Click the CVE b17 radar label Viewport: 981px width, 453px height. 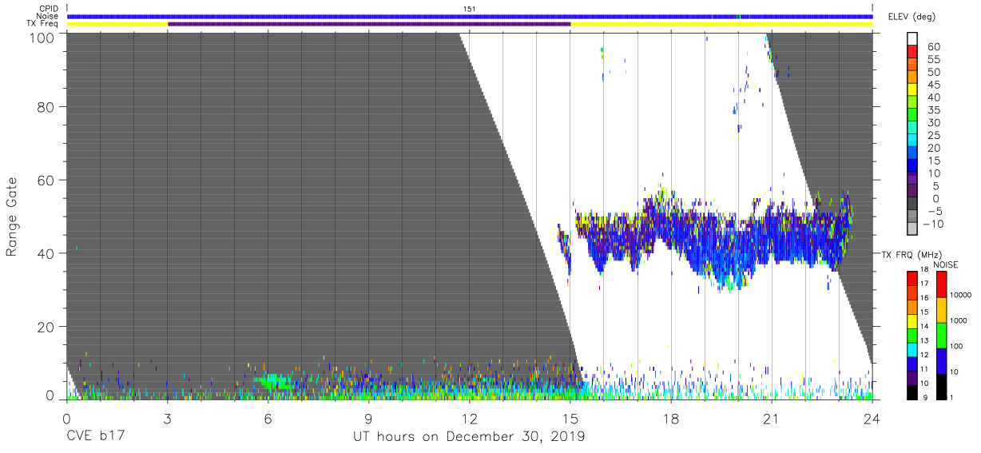pos(96,436)
